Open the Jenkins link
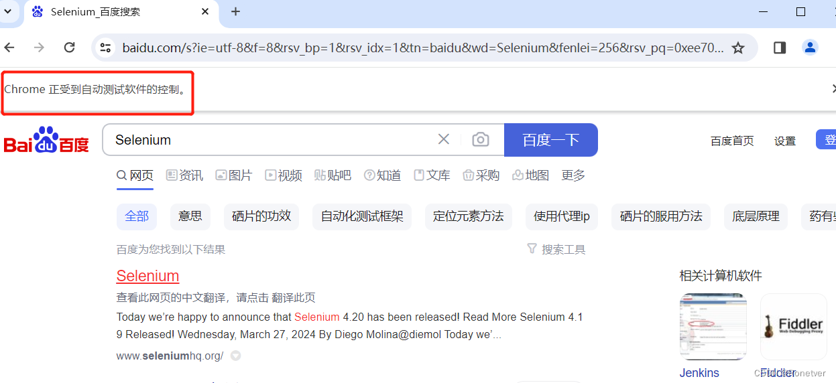Image resolution: width=836 pixels, height=383 pixels. point(699,373)
